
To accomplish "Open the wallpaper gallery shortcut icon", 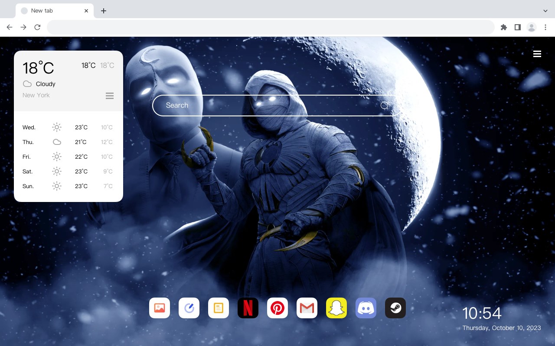I will [x=160, y=308].
